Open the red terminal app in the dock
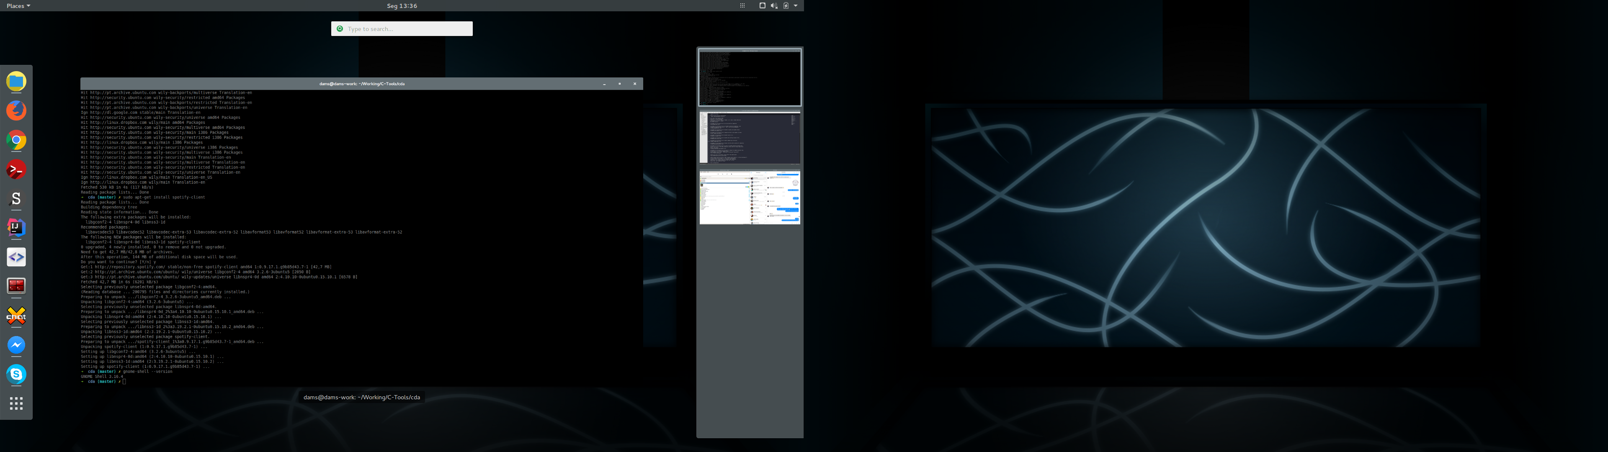The width and height of the screenshot is (1608, 452). click(16, 169)
